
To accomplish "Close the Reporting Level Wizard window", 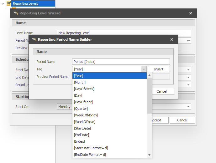I will click(x=191, y=13).
